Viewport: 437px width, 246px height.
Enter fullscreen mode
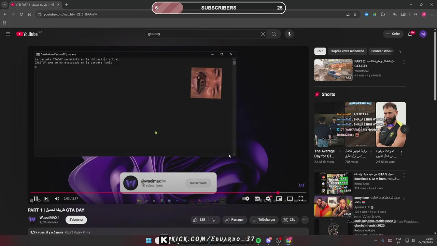pyautogui.click(x=301, y=199)
